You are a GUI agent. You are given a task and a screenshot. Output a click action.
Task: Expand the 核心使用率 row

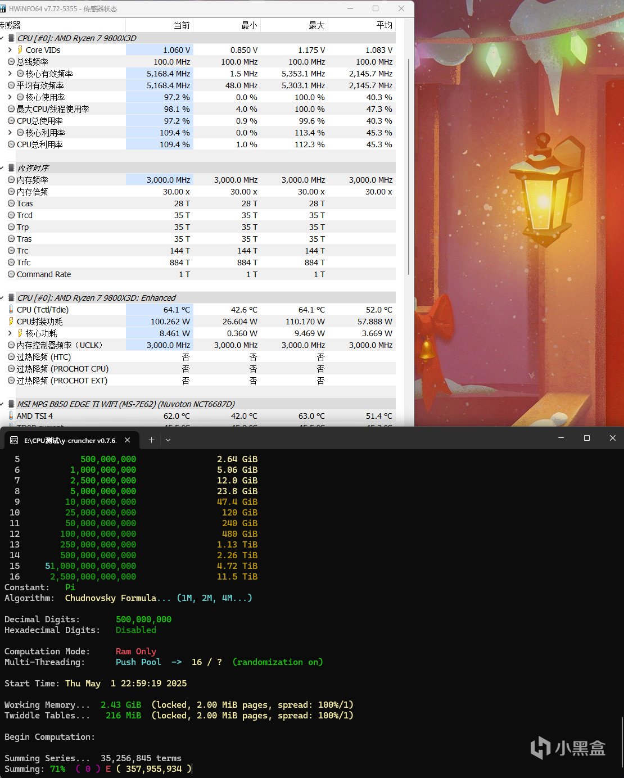coord(10,97)
